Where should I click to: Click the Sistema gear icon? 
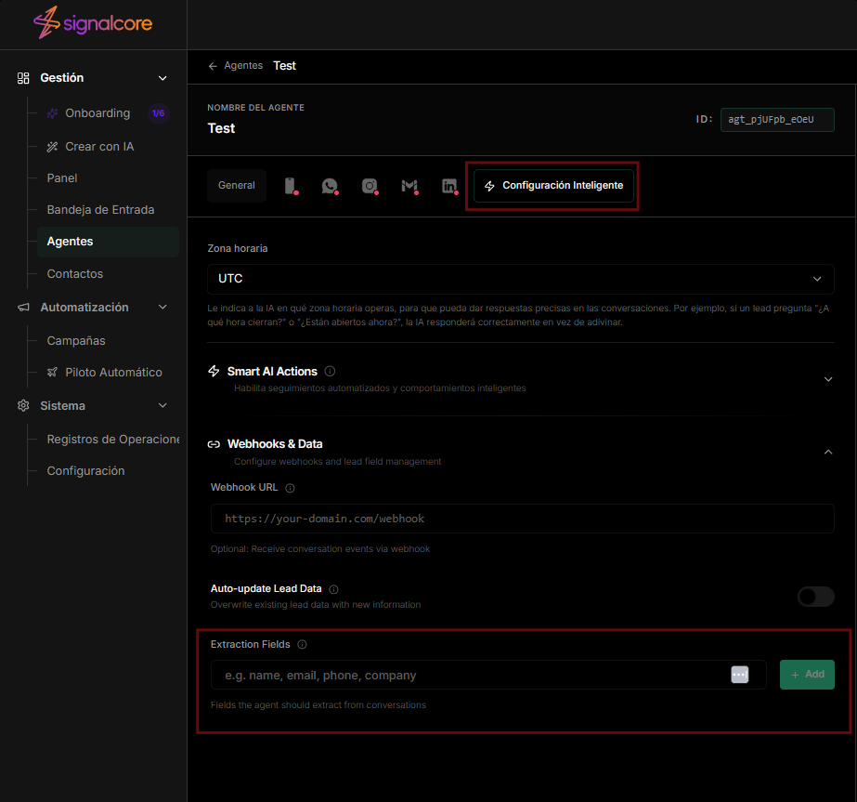23,406
